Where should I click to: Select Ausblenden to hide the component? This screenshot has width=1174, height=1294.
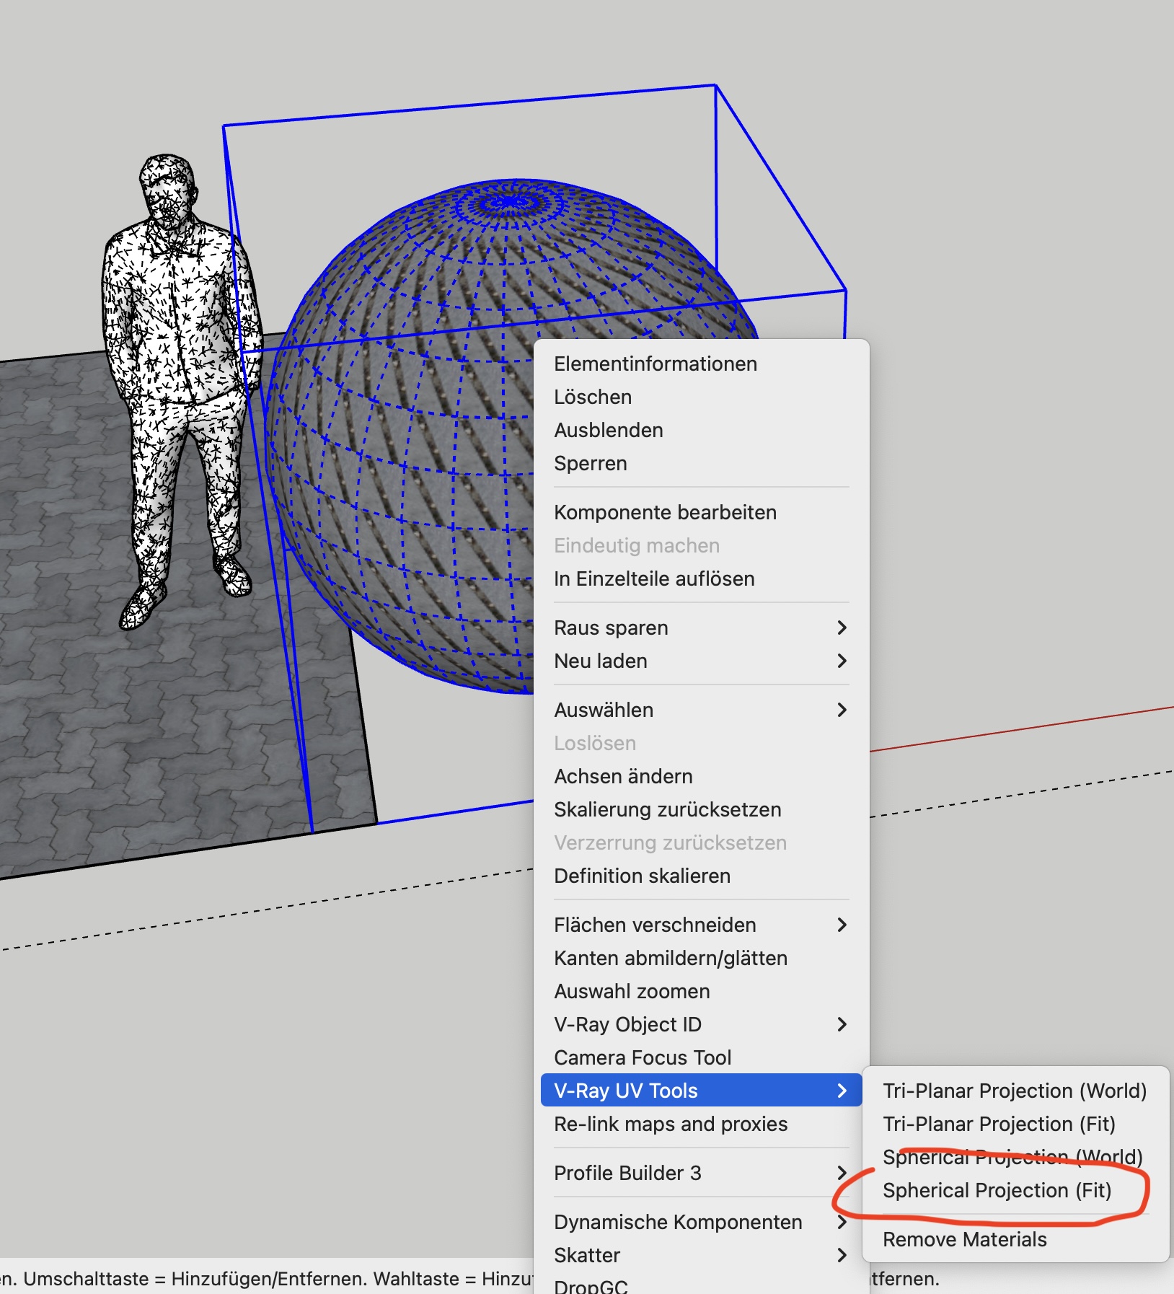pyautogui.click(x=608, y=430)
